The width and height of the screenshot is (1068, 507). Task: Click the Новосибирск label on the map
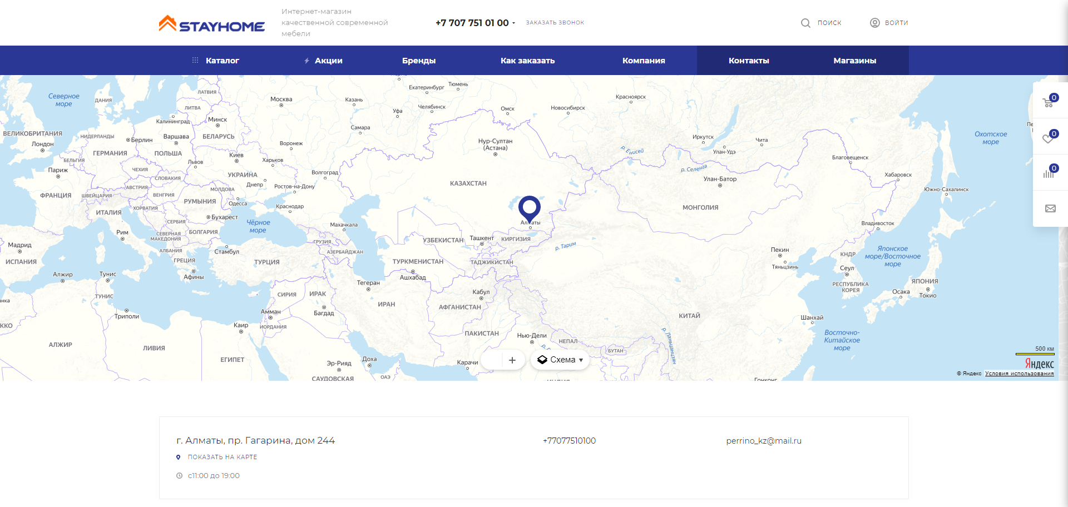pyautogui.click(x=567, y=108)
